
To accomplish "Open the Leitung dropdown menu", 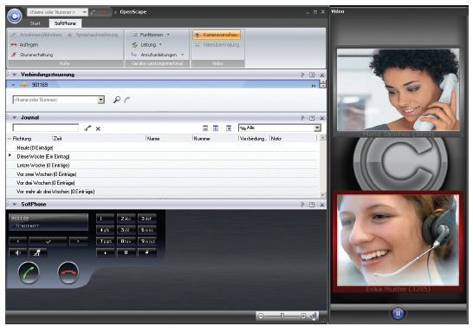I will coord(147,45).
